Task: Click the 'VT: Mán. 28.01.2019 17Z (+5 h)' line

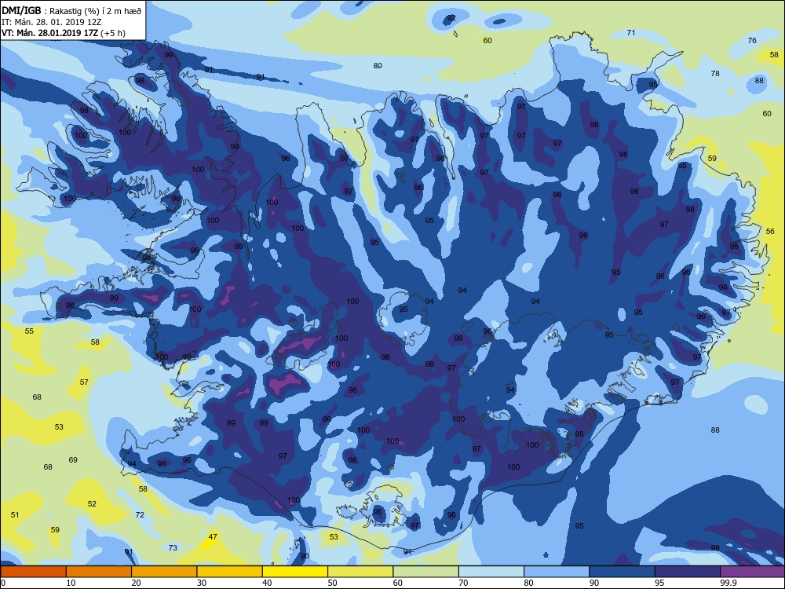Action: click(64, 33)
